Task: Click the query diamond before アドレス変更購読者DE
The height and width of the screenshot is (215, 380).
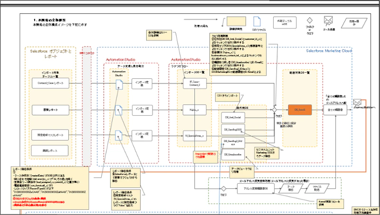Action: click(x=223, y=188)
